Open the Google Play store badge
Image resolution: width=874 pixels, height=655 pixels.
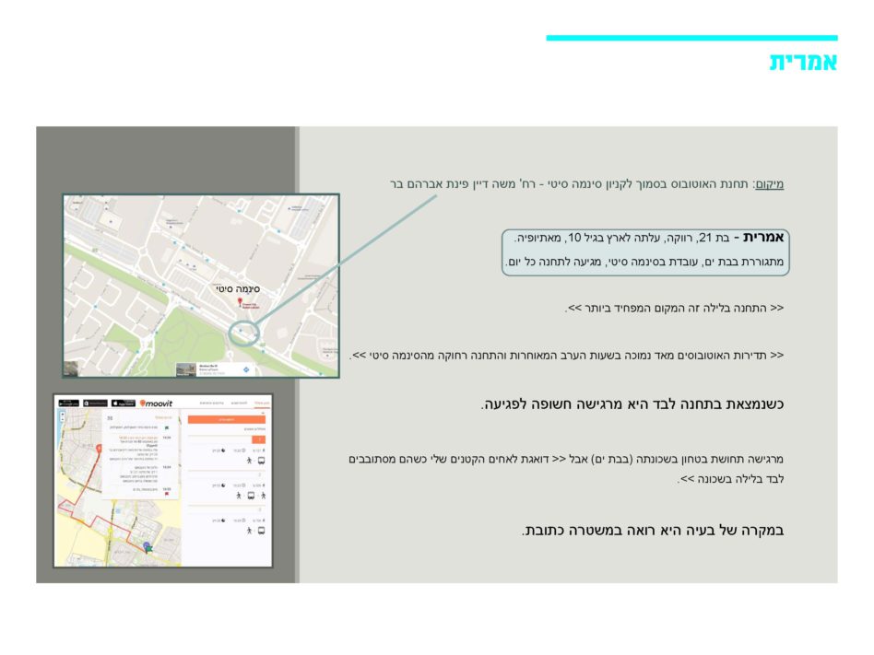pos(69,403)
